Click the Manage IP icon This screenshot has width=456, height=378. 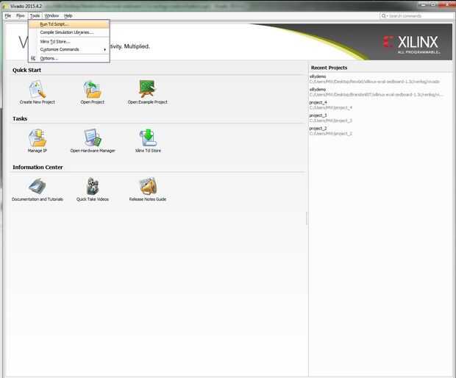(38, 138)
